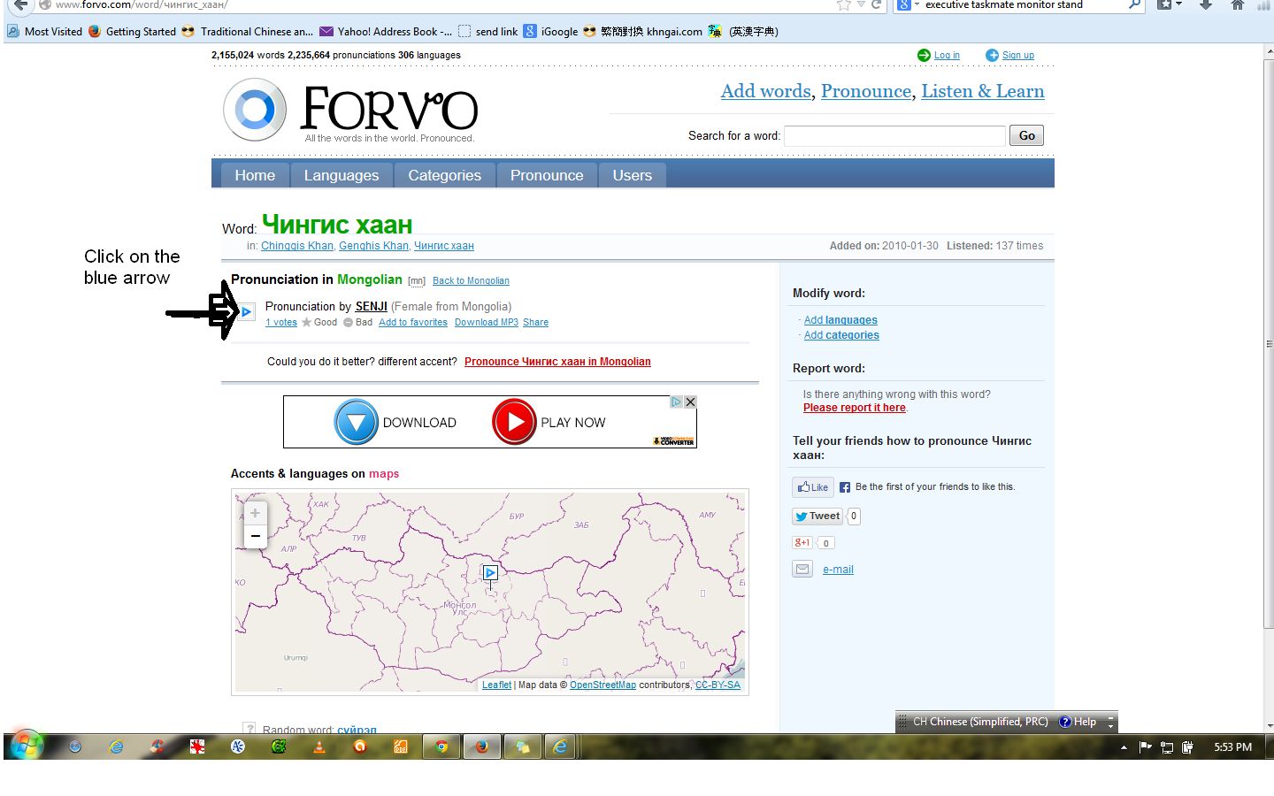This screenshot has width=1274, height=796.
Task: Click the search magnifier in the search bar
Action: point(1134,5)
